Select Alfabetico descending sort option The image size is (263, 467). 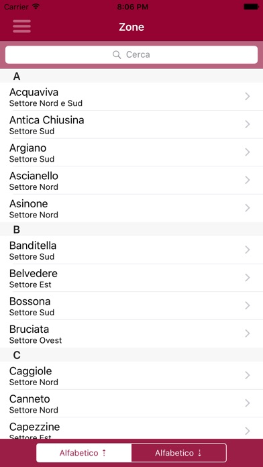click(x=178, y=453)
